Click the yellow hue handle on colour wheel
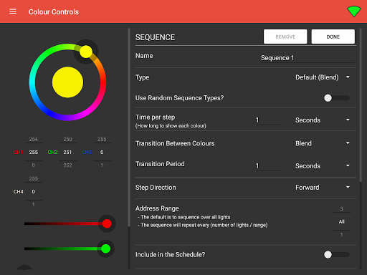 point(86,52)
